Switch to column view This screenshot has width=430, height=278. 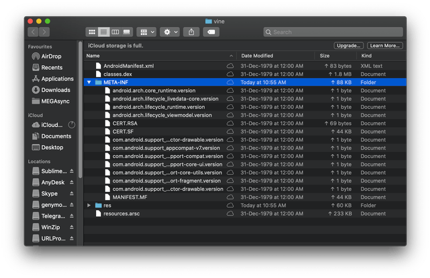point(115,32)
